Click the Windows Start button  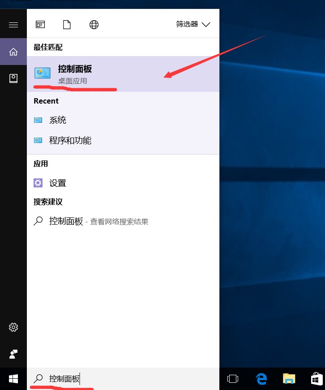pos(13,379)
